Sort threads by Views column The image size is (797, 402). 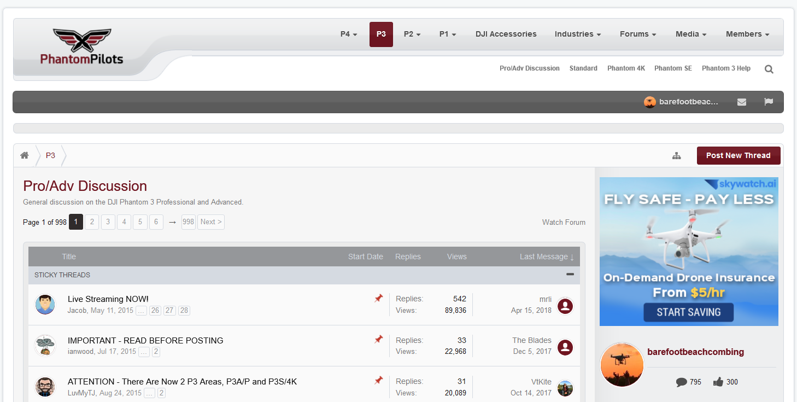457,257
